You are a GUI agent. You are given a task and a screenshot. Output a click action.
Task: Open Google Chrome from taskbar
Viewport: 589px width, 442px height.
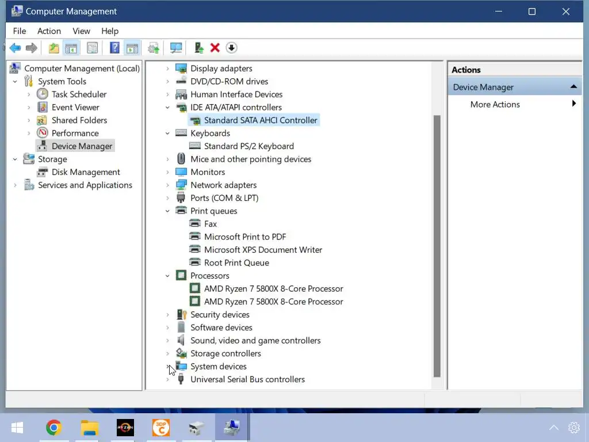(53, 428)
